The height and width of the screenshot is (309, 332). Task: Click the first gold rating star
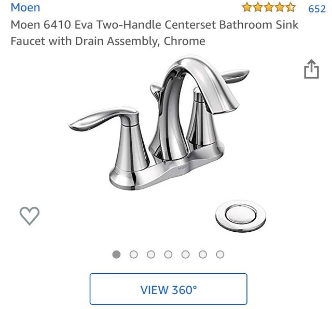247,7
